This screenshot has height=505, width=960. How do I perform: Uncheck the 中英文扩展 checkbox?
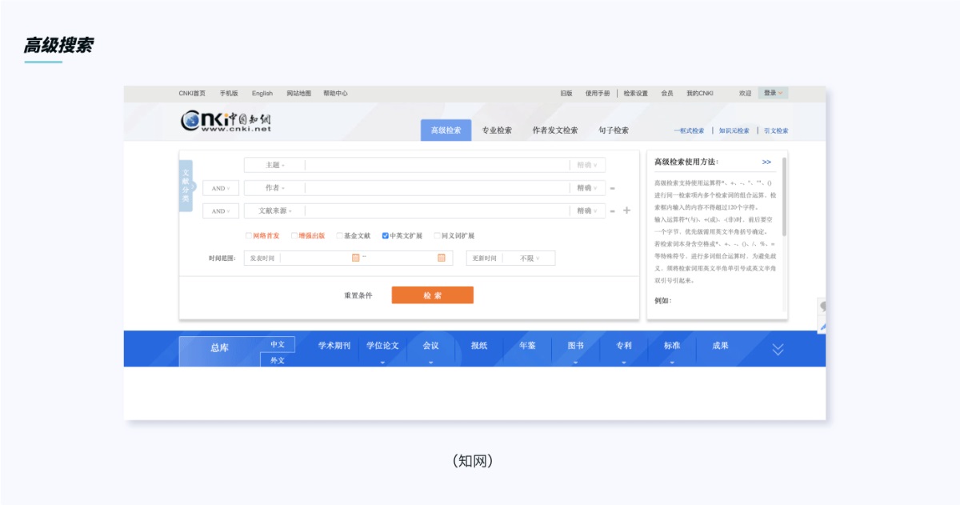pos(386,236)
